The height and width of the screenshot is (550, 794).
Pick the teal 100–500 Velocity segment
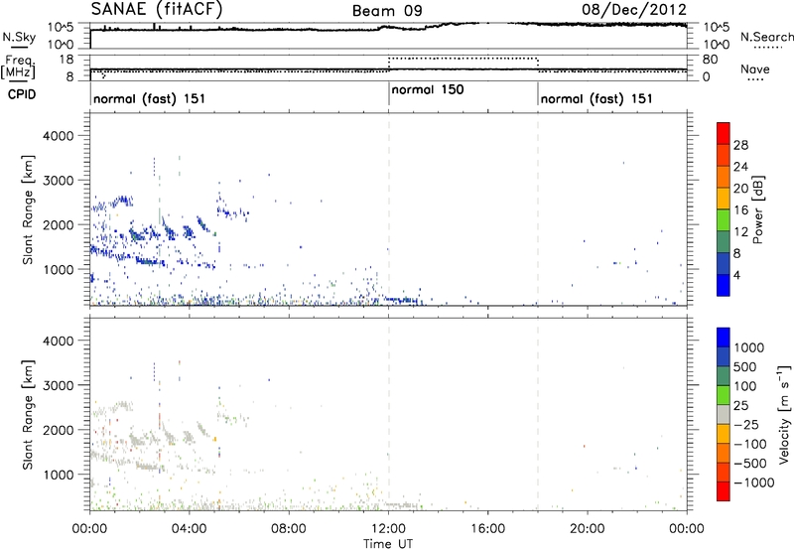click(724, 376)
